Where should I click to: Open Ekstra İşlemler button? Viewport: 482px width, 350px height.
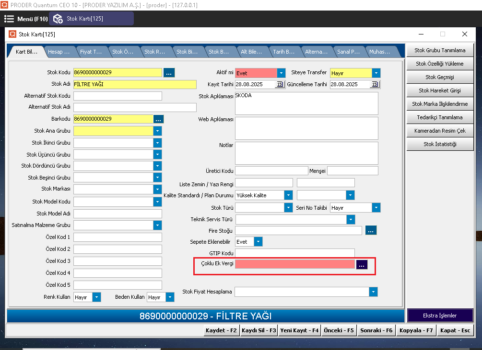tap(440, 316)
